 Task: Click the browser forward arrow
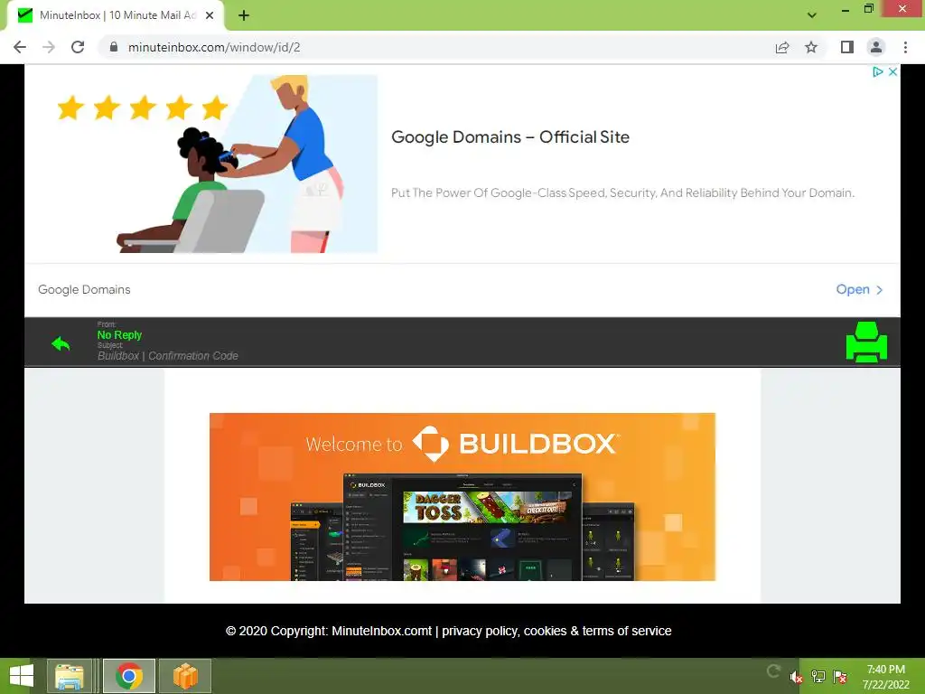click(49, 47)
